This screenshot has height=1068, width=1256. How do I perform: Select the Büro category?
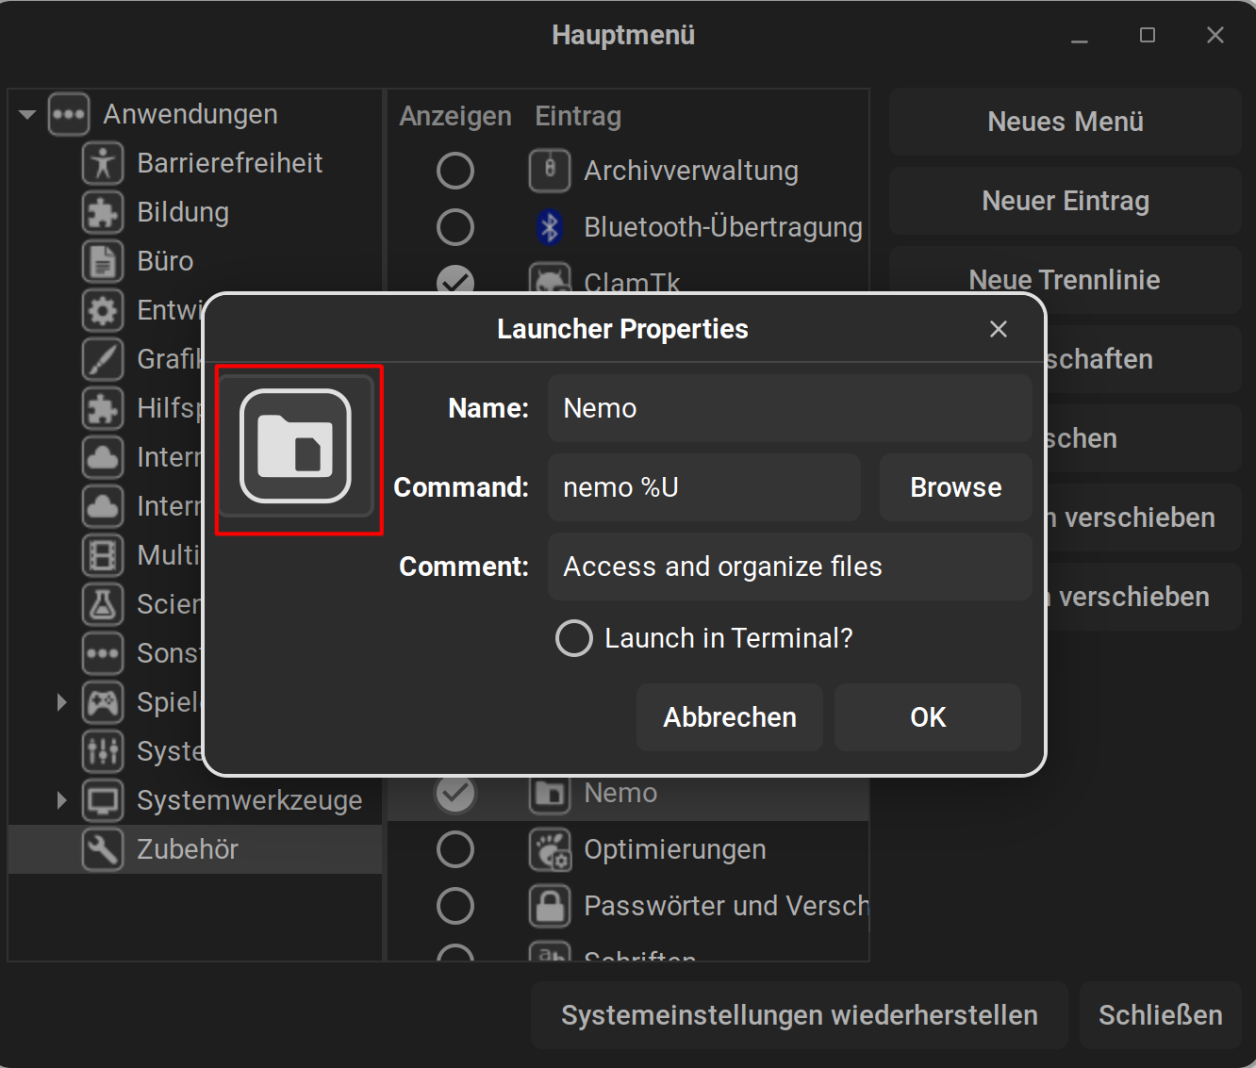tap(165, 261)
